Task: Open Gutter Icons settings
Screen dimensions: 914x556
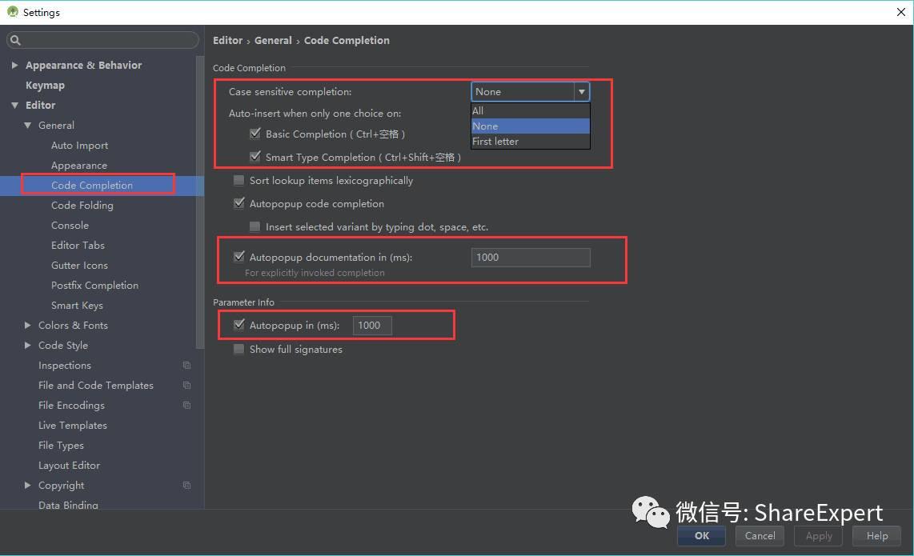Action: click(79, 265)
